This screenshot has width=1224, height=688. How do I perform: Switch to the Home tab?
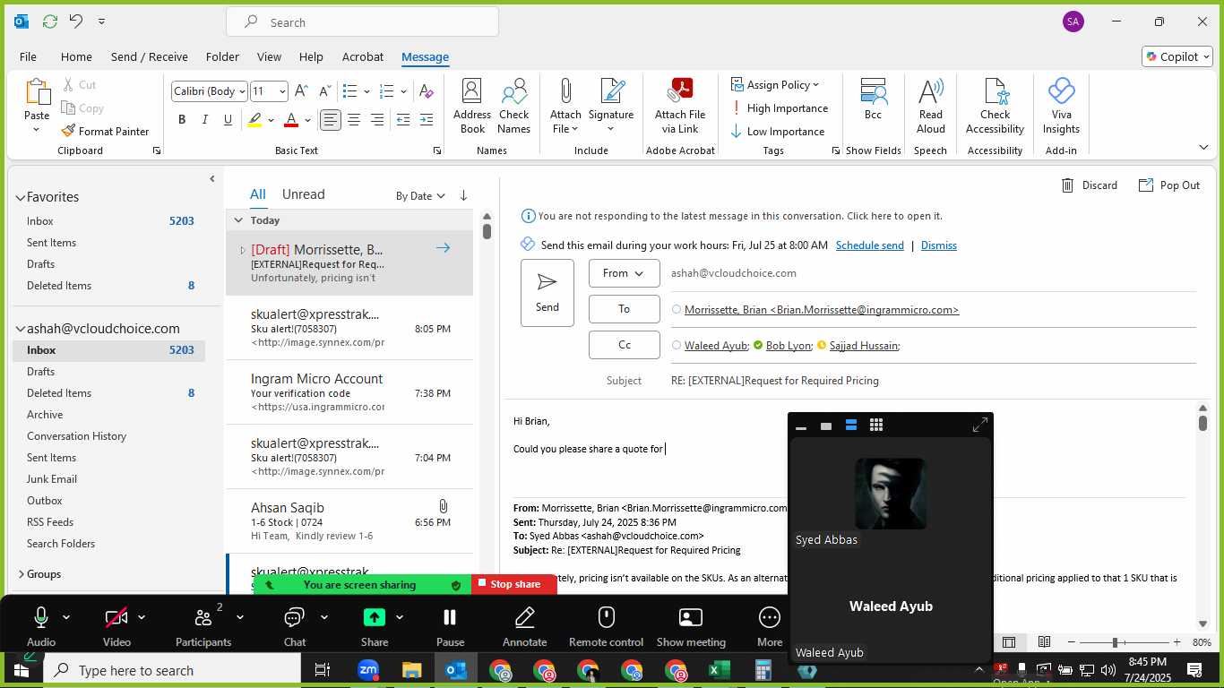point(76,56)
